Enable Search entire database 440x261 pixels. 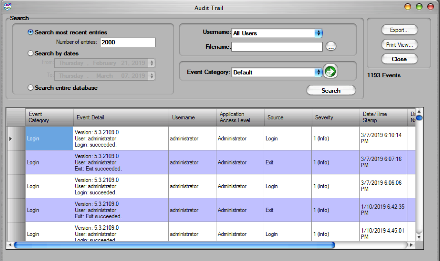tap(31, 87)
